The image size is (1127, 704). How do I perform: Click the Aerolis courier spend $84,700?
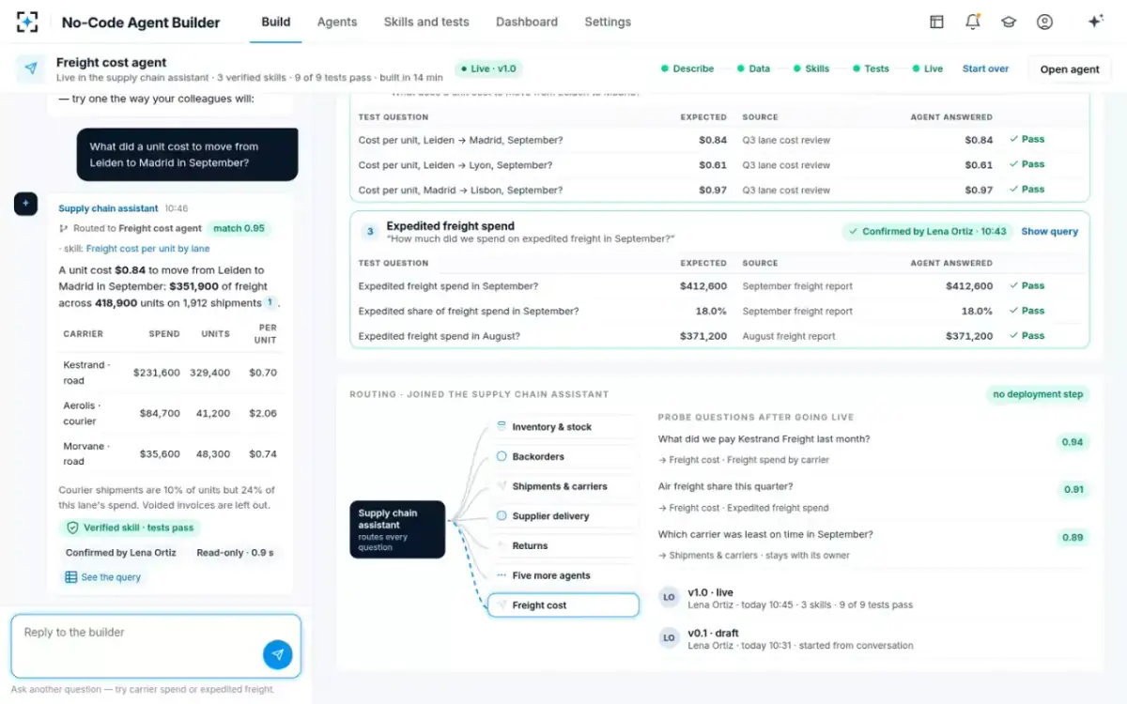point(160,413)
